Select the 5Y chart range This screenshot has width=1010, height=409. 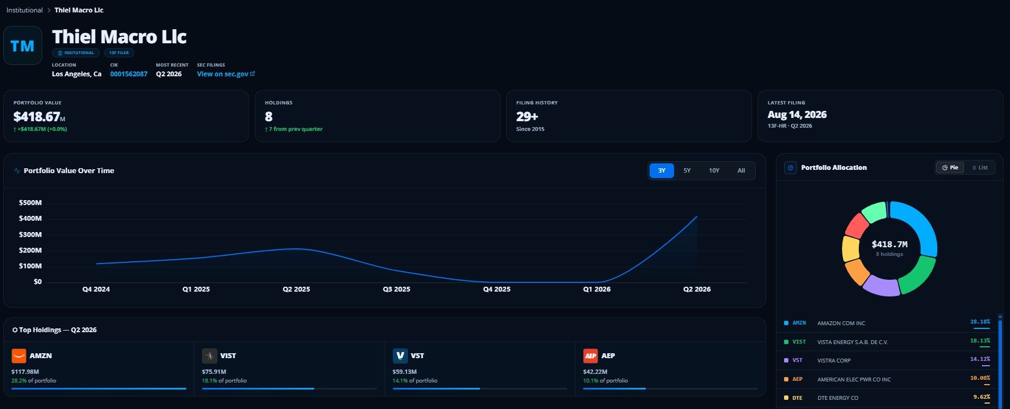point(687,170)
